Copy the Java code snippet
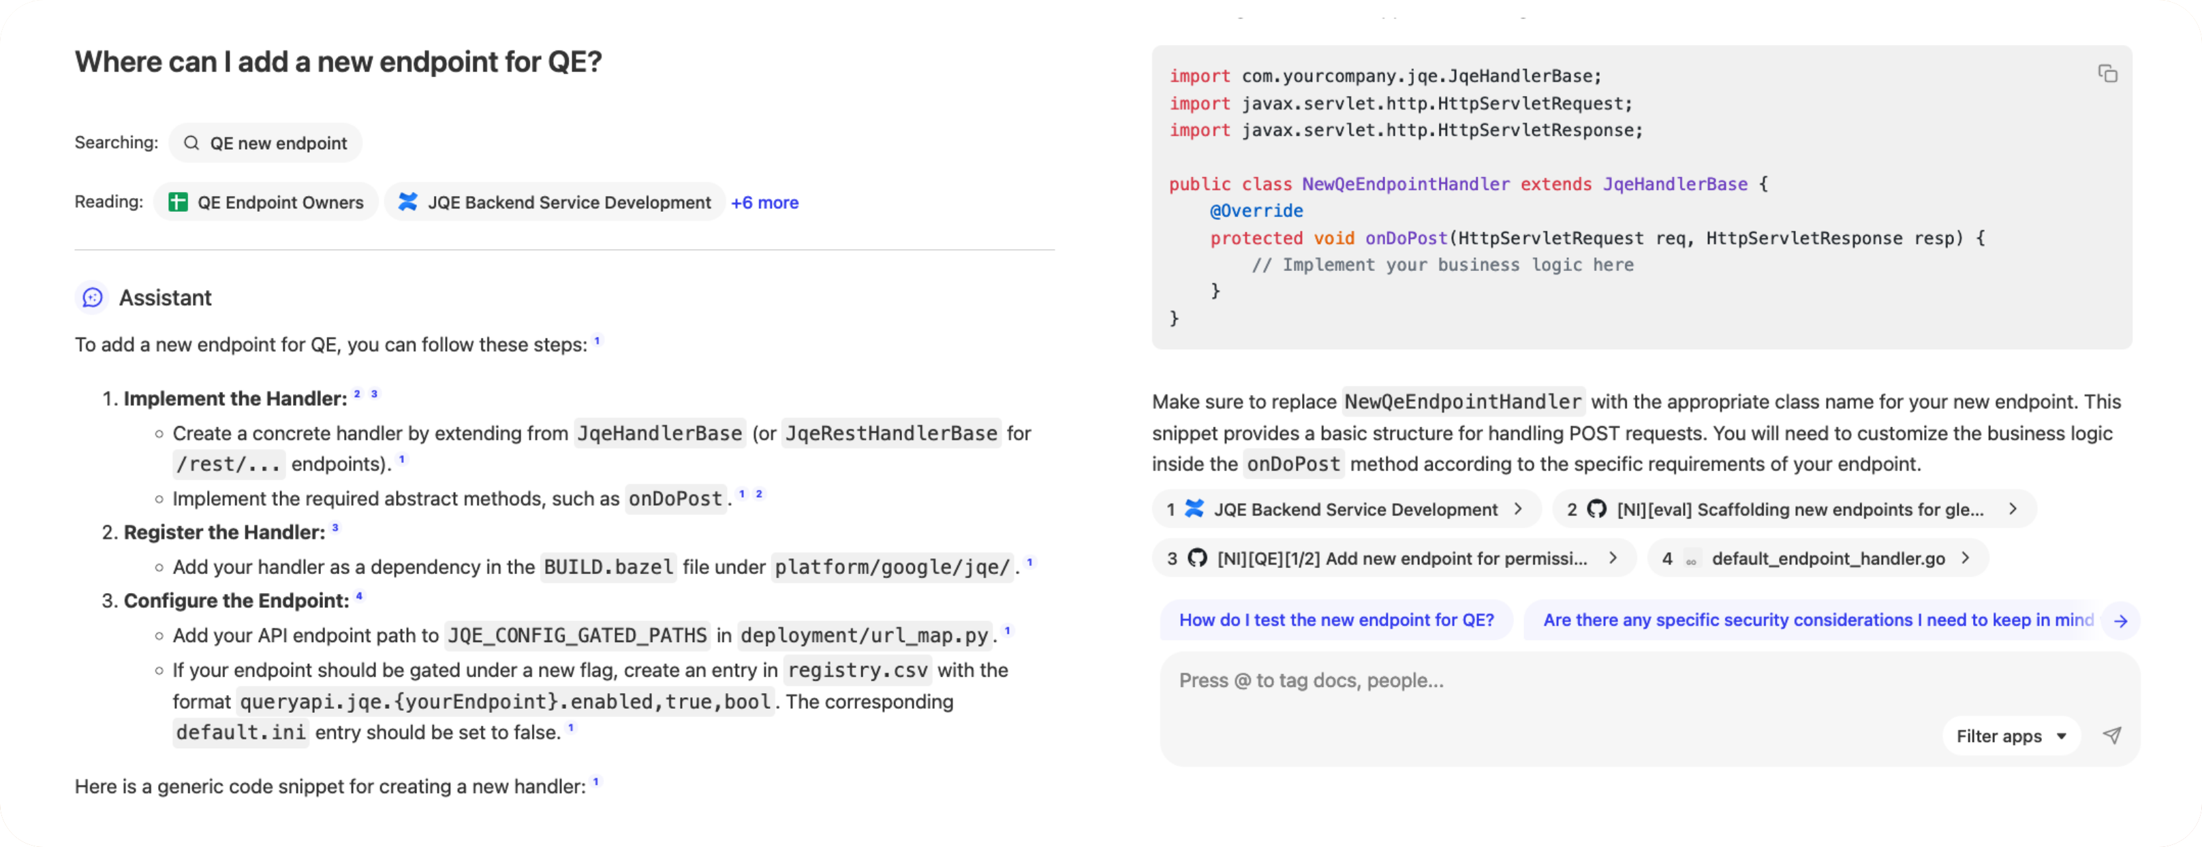The image size is (2202, 847). point(2108,74)
